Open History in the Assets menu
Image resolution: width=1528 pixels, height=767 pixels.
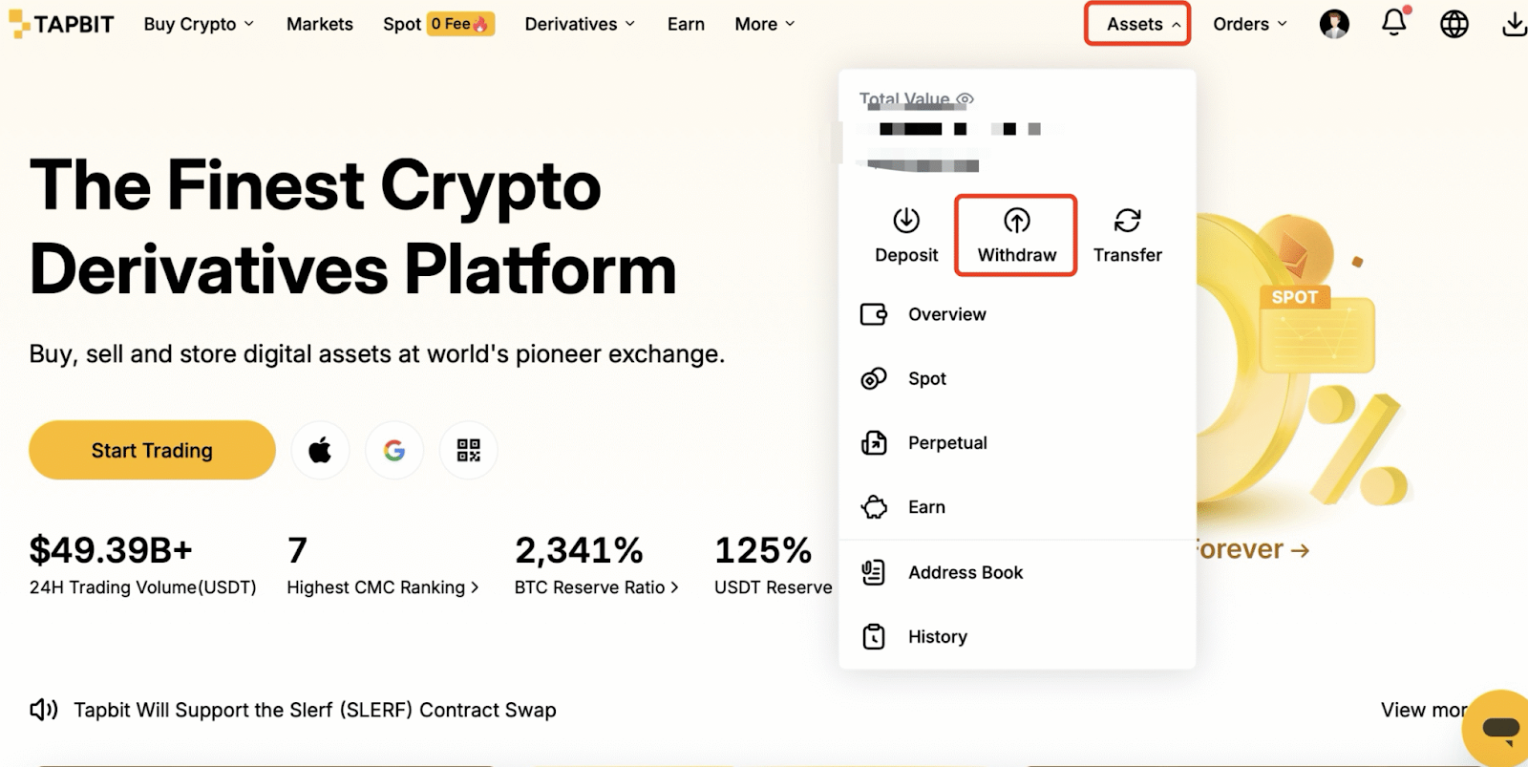(x=937, y=636)
